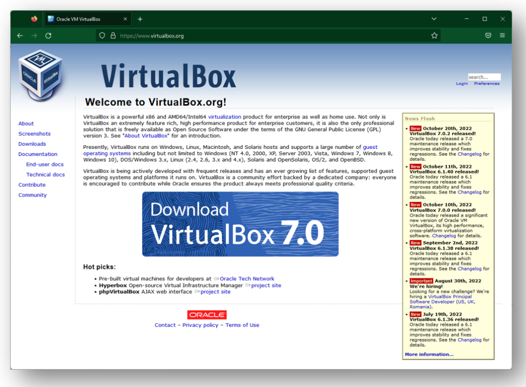
Task: Click the VirtualBox cube logo
Action: coord(40,75)
